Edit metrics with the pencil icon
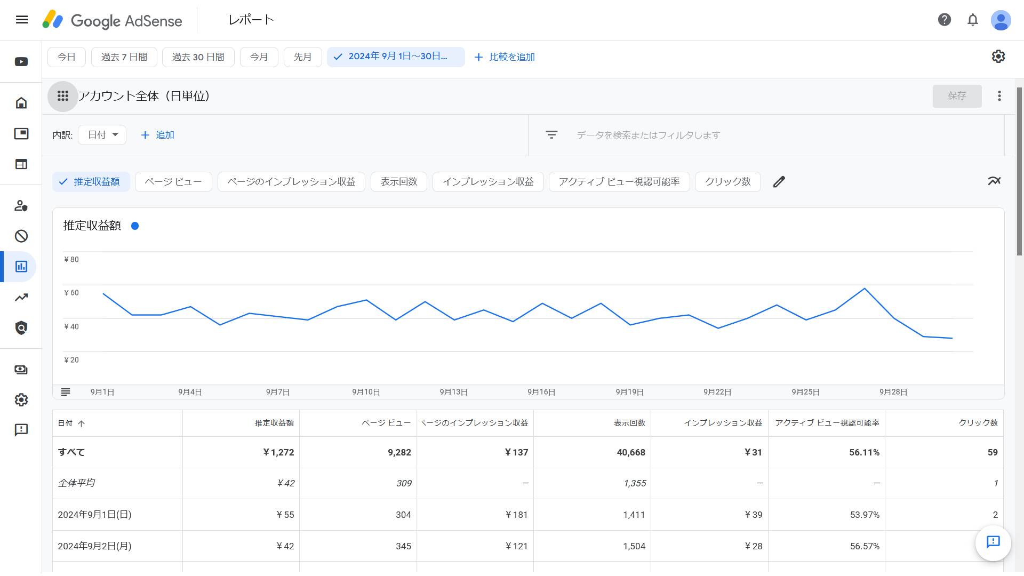The width and height of the screenshot is (1024, 576). 779,182
